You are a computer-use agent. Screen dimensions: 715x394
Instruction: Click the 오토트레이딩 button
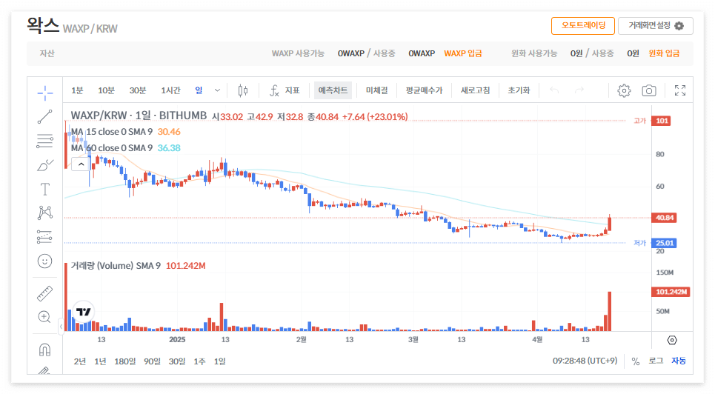click(x=583, y=25)
